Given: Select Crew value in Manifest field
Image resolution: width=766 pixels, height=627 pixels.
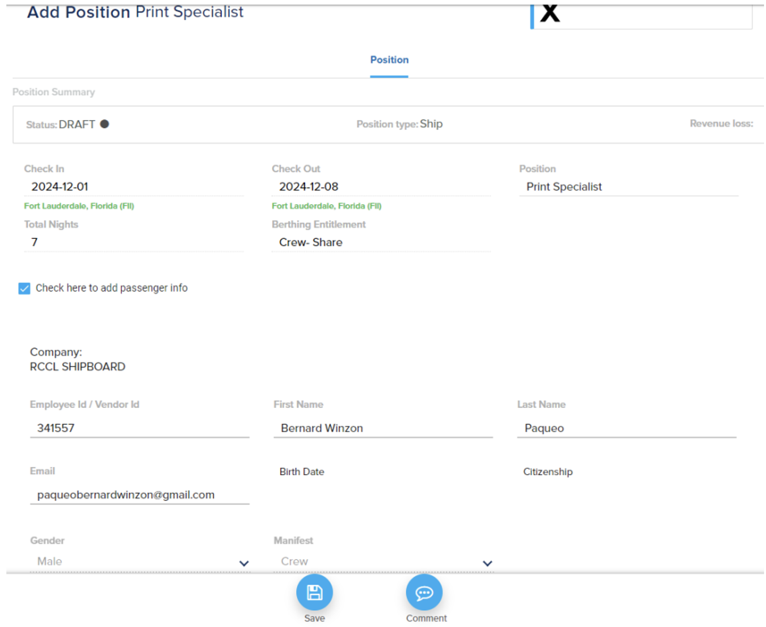Looking at the screenshot, I should tap(294, 561).
